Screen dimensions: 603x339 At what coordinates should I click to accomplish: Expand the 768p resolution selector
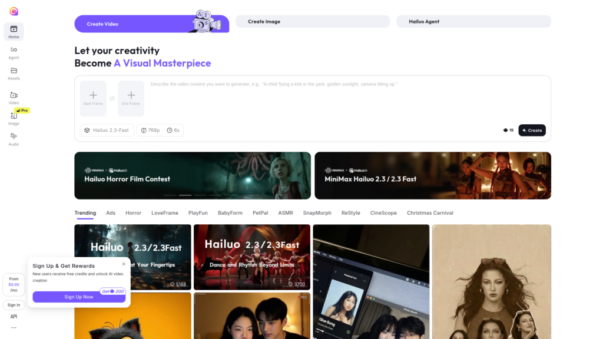pyautogui.click(x=150, y=130)
